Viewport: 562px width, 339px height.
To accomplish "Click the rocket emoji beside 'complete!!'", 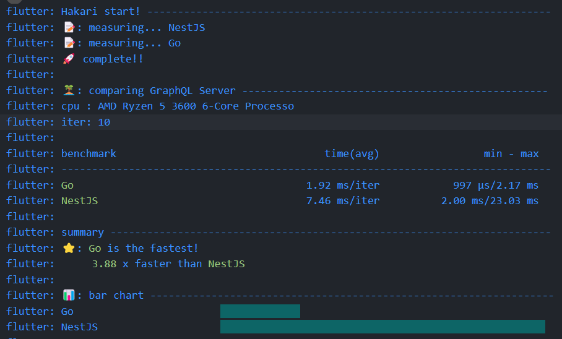I will [x=69, y=59].
